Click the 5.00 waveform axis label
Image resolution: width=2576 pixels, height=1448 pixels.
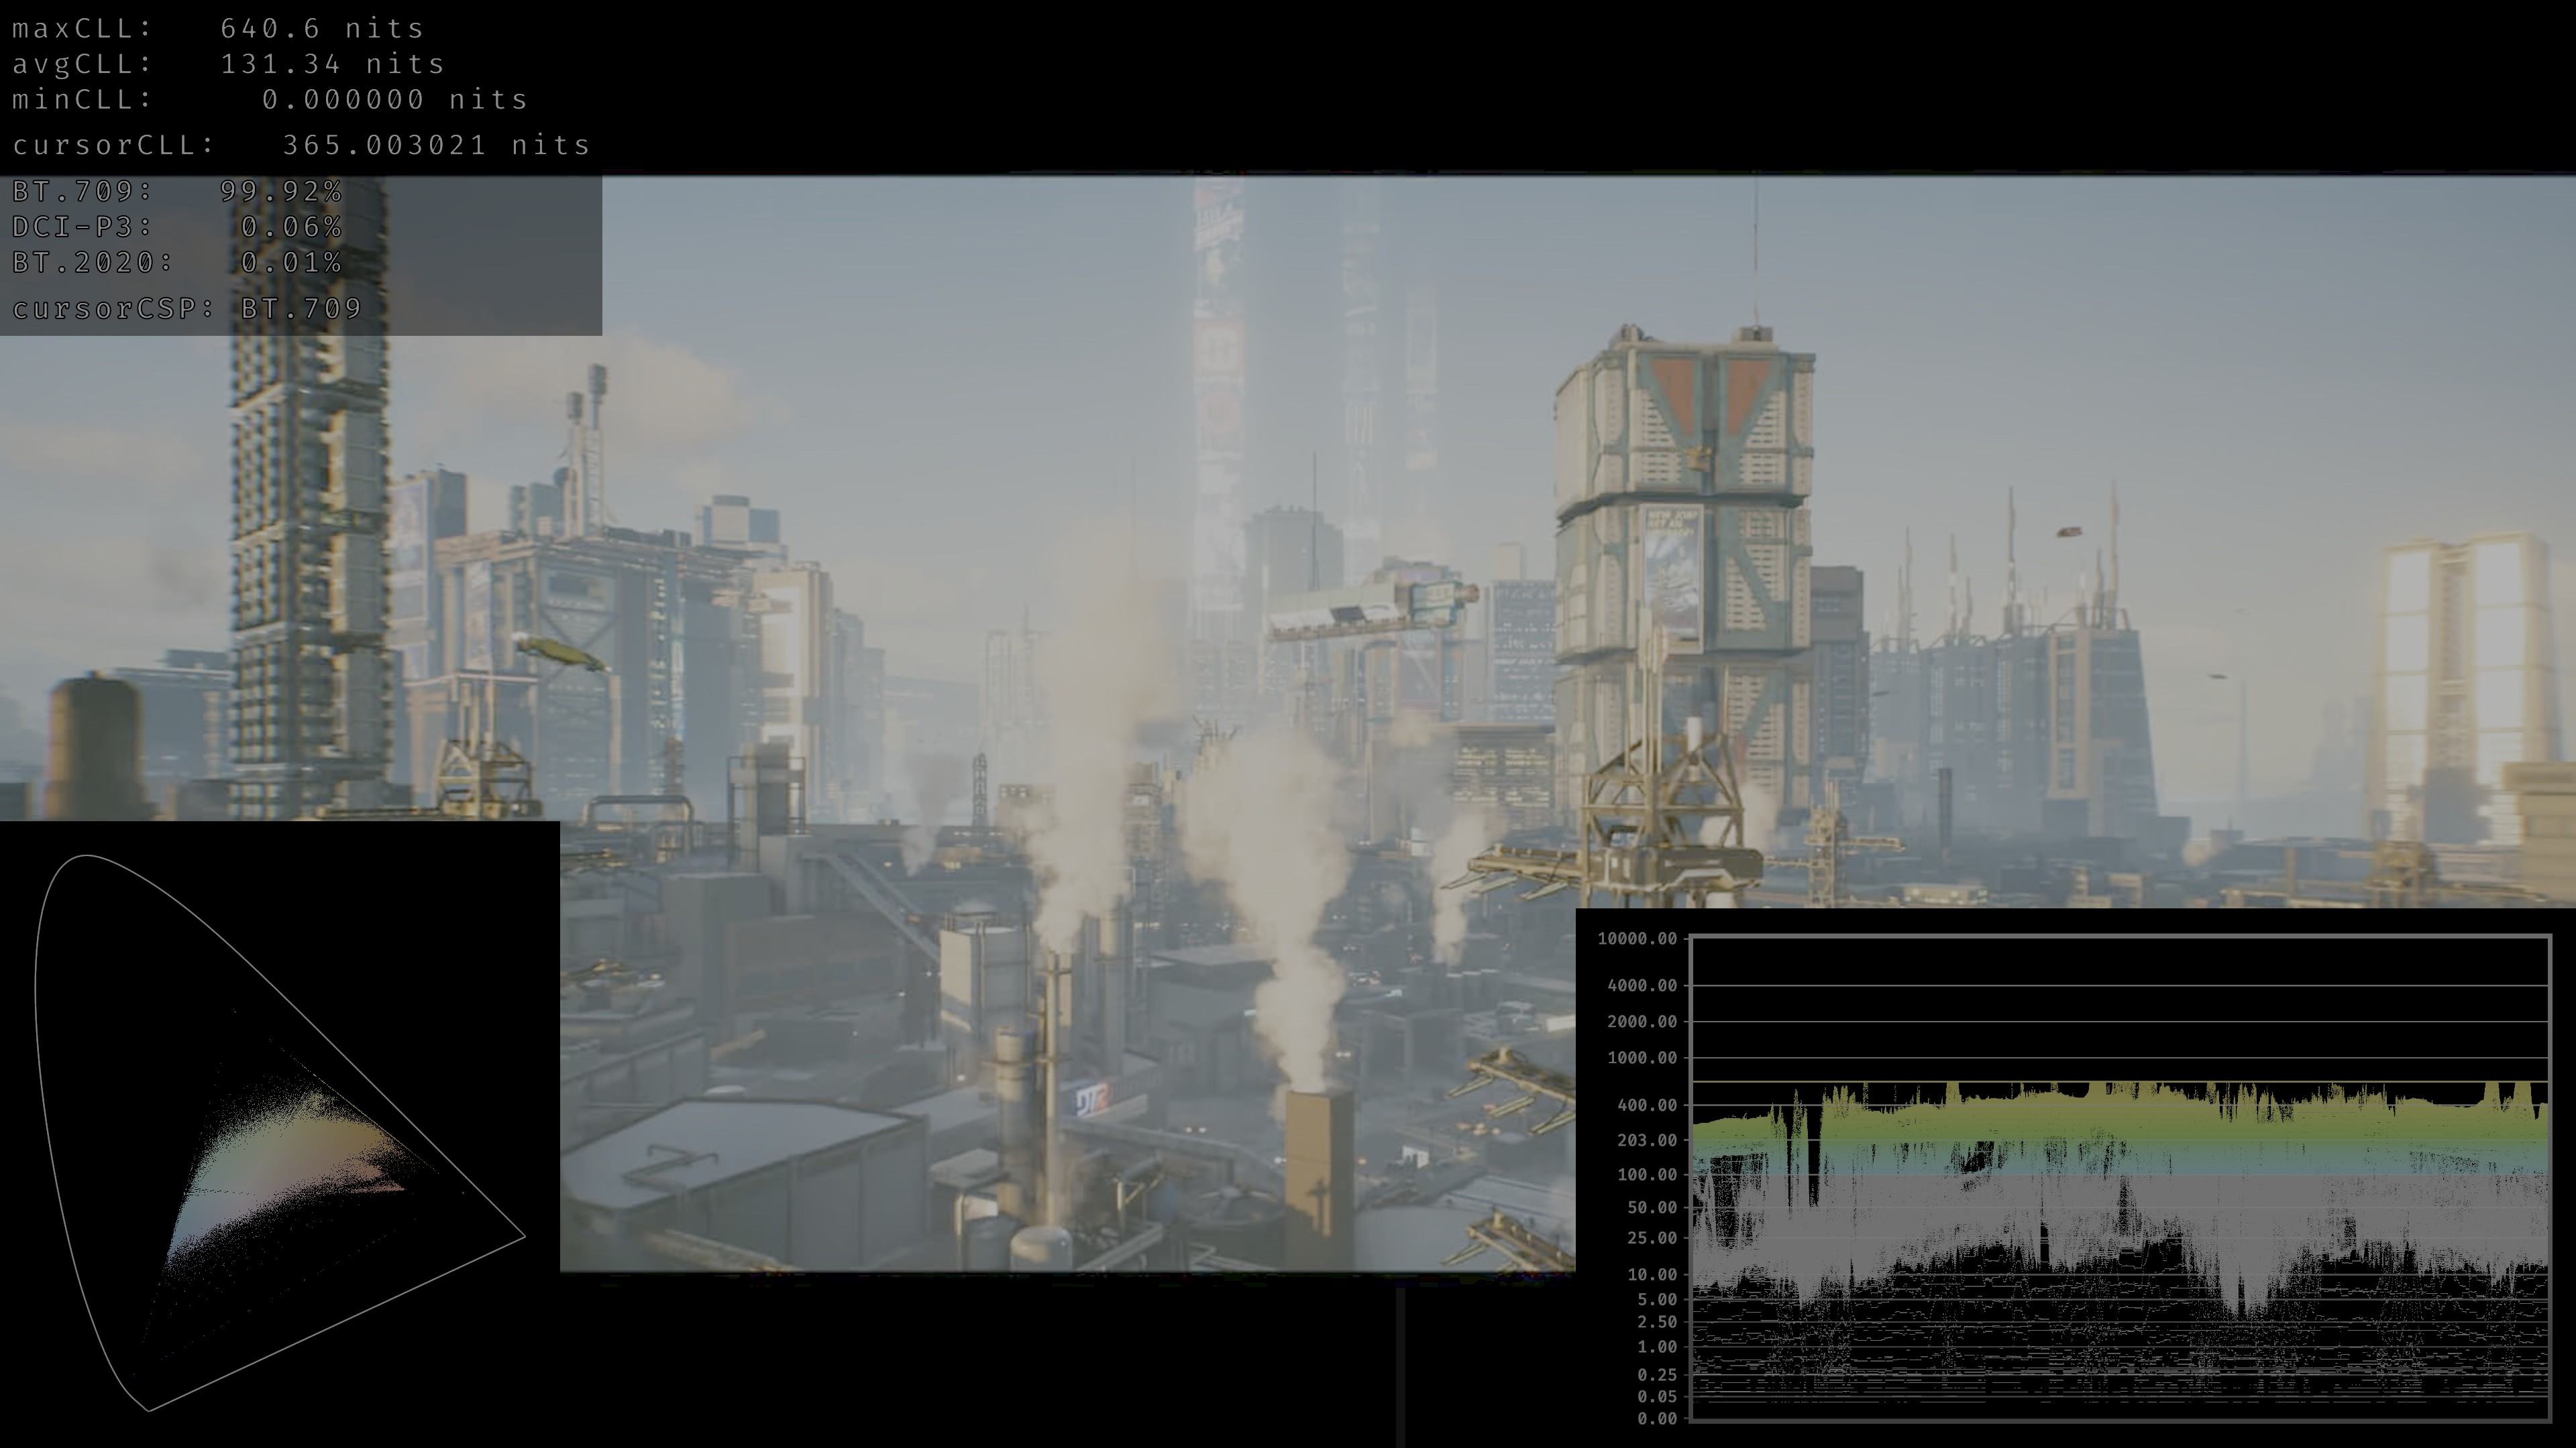(x=1657, y=1299)
